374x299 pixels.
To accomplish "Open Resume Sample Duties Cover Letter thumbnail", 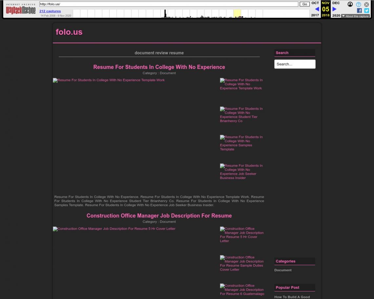I will coord(241,263).
